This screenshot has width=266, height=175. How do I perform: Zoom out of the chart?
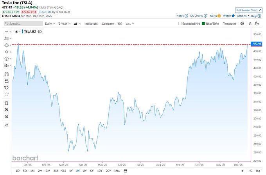[x=6, y=117]
